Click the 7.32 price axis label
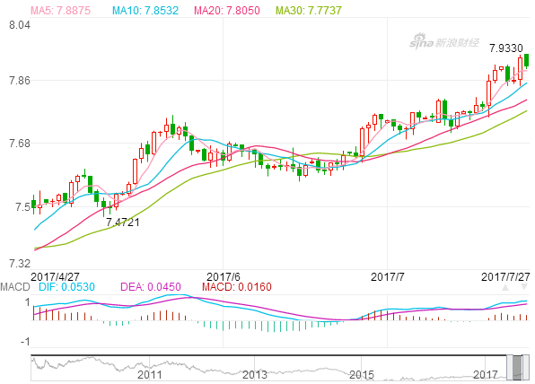Image resolution: width=535 pixels, height=384 pixels. click(20, 264)
